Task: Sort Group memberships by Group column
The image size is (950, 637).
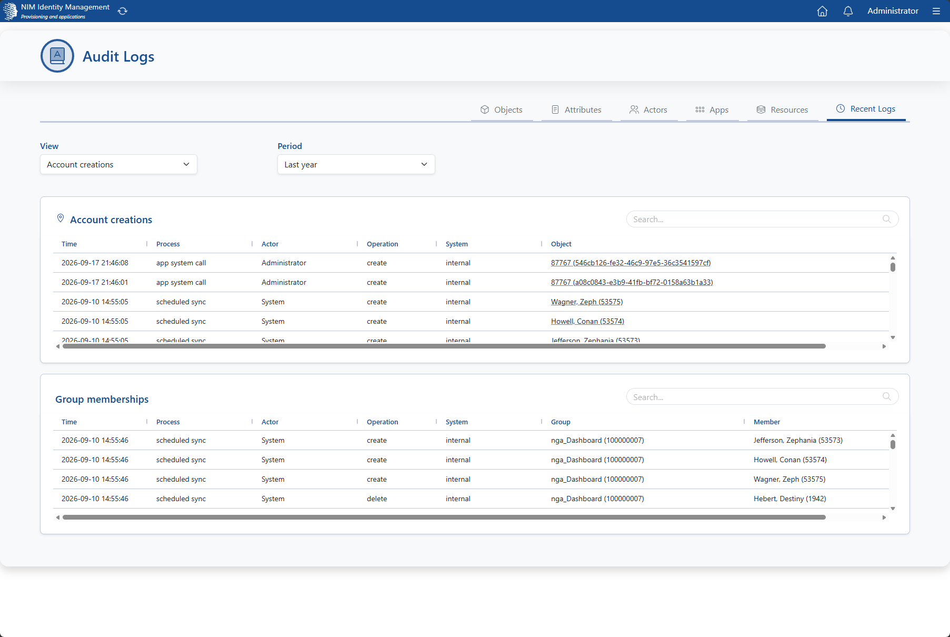Action: 561,422
